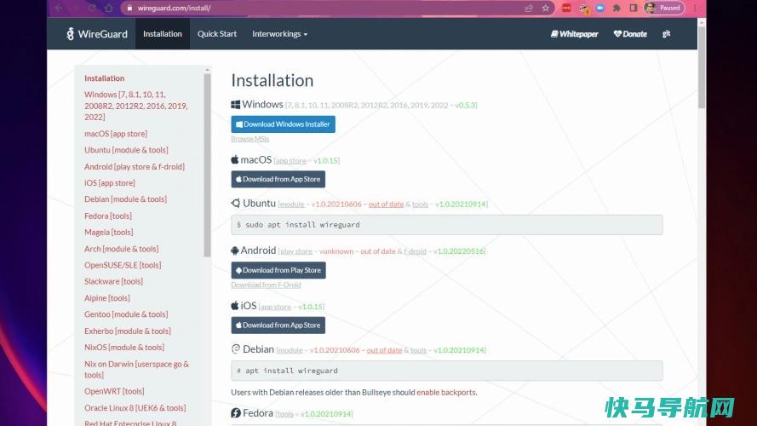Click the sidebar list scrollbar thumb
Image resolution: width=757 pixels, height=426 pixels.
click(207, 165)
